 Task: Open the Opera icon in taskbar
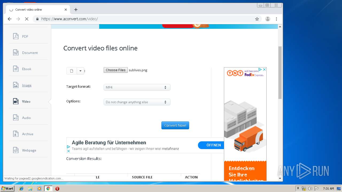coord(57,189)
